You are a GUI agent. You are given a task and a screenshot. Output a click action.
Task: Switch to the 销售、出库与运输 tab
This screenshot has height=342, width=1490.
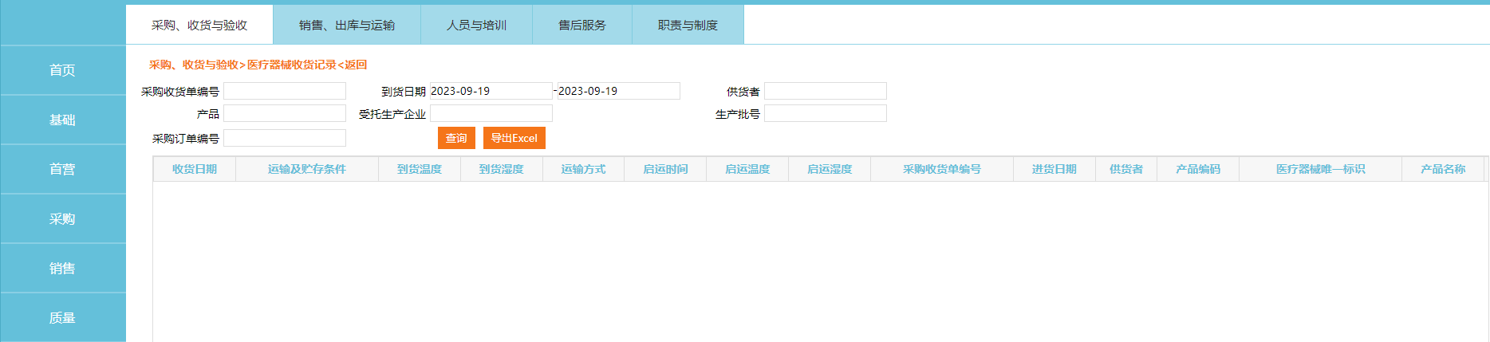(x=347, y=25)
